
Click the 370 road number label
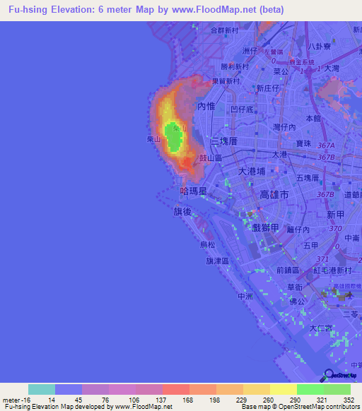click(336, 229)
